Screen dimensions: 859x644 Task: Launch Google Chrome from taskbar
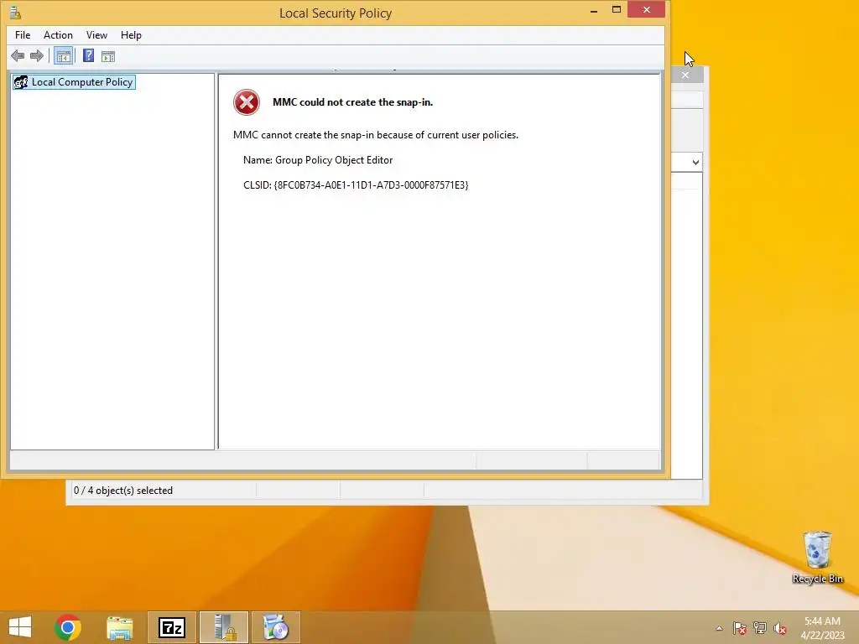(68, 627)
